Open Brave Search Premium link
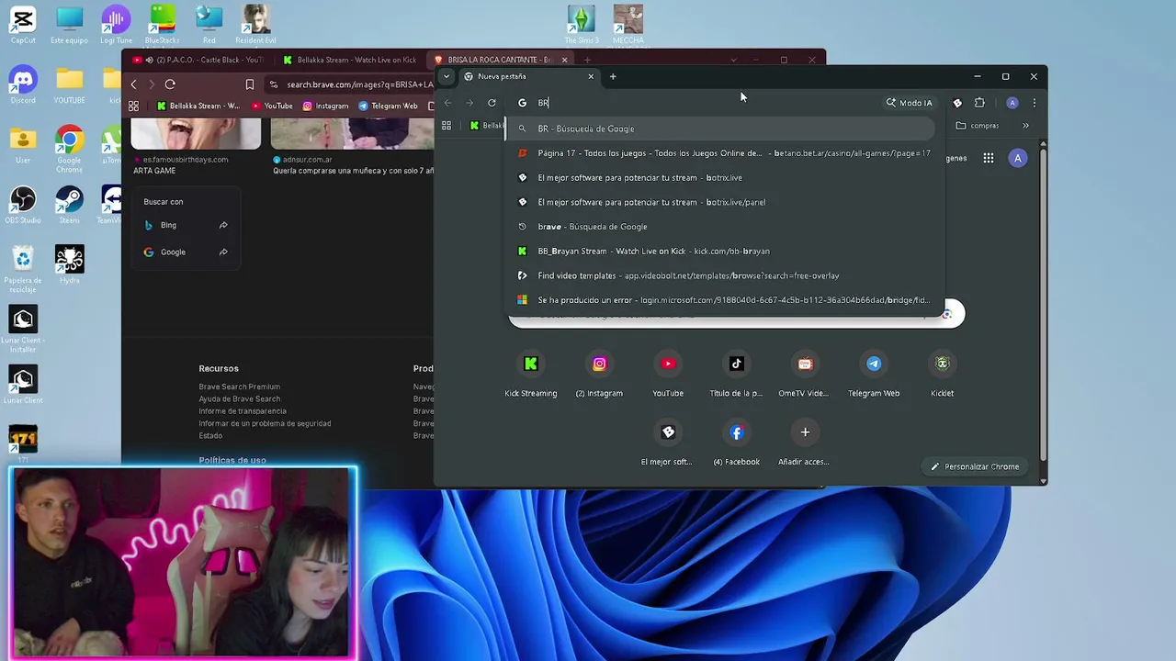The height and width of the screenshot is (661, 1176). [240, 387]
